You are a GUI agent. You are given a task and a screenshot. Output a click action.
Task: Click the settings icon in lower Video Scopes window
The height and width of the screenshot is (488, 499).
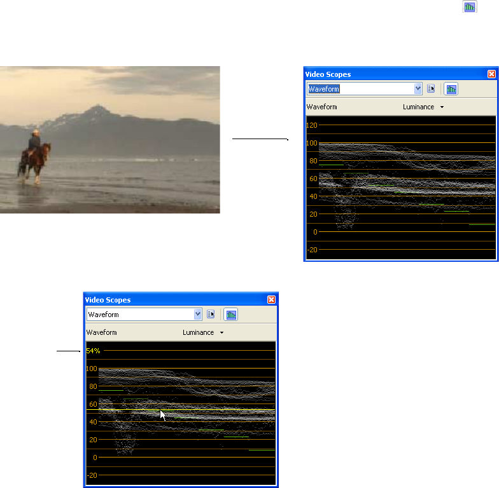(x=211, y=314)
